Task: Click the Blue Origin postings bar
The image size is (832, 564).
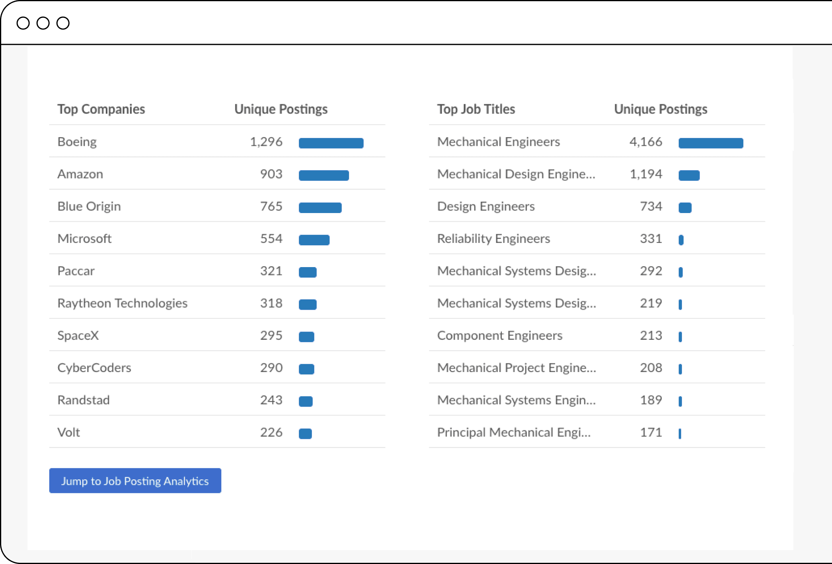Action: (x=320, y=207)
